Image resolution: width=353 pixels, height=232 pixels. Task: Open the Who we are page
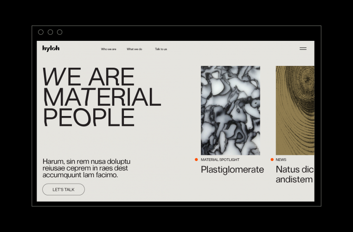click(109, 49)
